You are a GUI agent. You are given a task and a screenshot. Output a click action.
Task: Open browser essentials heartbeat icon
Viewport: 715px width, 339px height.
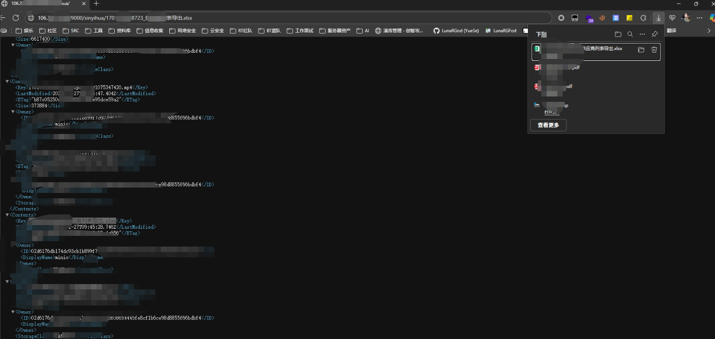672,18
